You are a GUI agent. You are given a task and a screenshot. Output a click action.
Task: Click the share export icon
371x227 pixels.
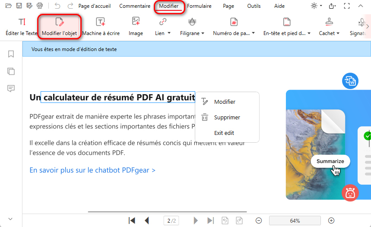(332, 6)
